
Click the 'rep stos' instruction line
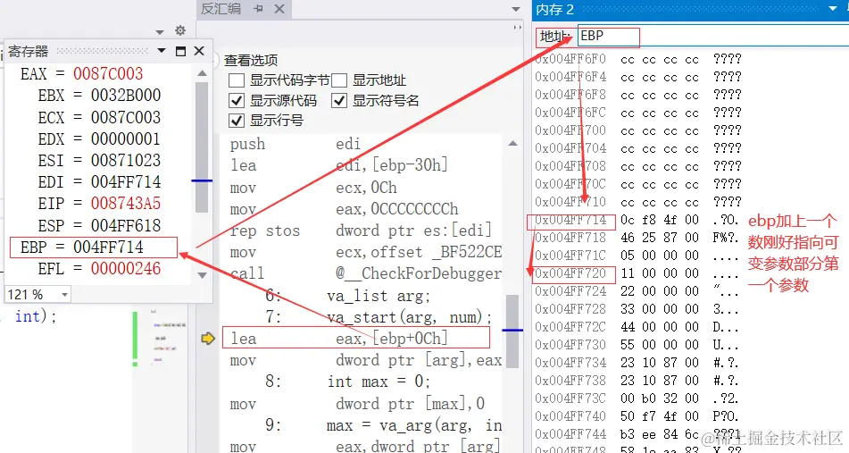coord(361,231)
